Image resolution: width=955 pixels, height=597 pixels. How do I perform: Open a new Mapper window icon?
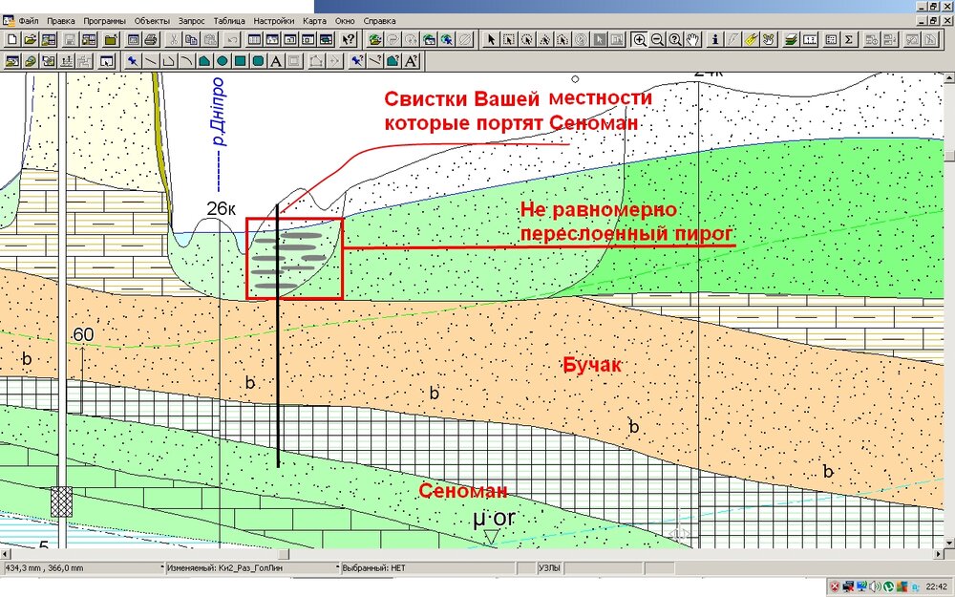(272, 40)
